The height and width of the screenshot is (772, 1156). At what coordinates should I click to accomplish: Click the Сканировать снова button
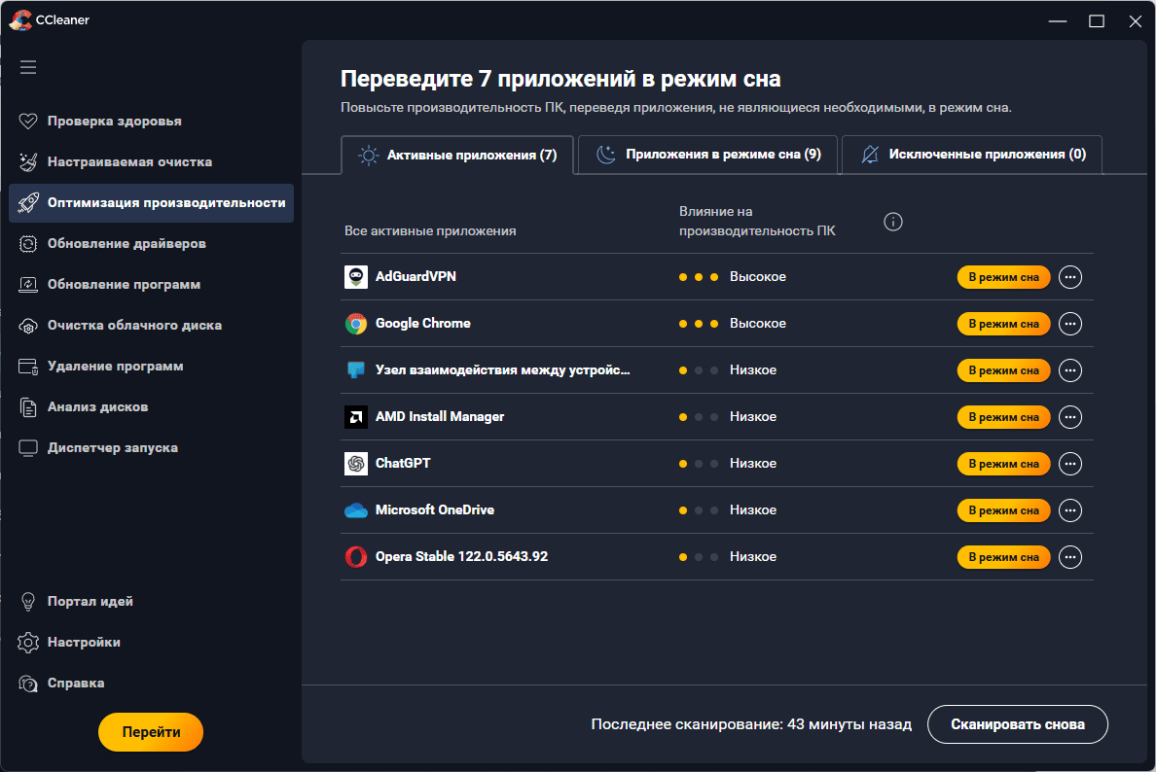[x=1018, y=724]
